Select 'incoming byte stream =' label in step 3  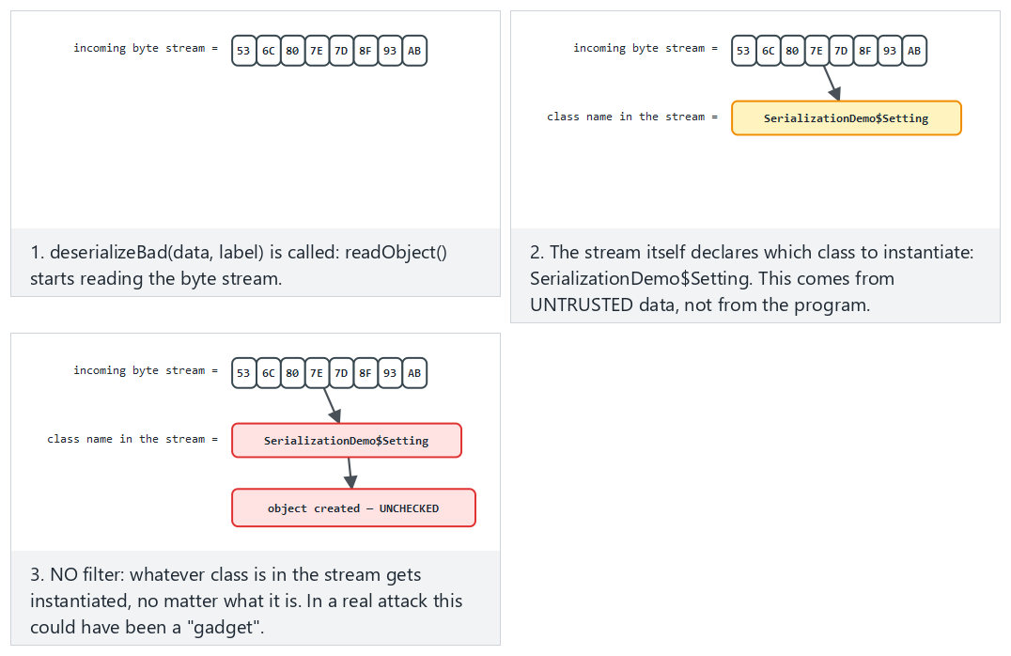click(x=146, y=371)
